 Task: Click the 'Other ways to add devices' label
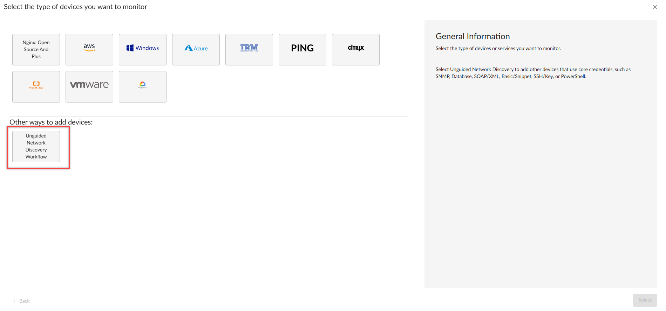51,122
